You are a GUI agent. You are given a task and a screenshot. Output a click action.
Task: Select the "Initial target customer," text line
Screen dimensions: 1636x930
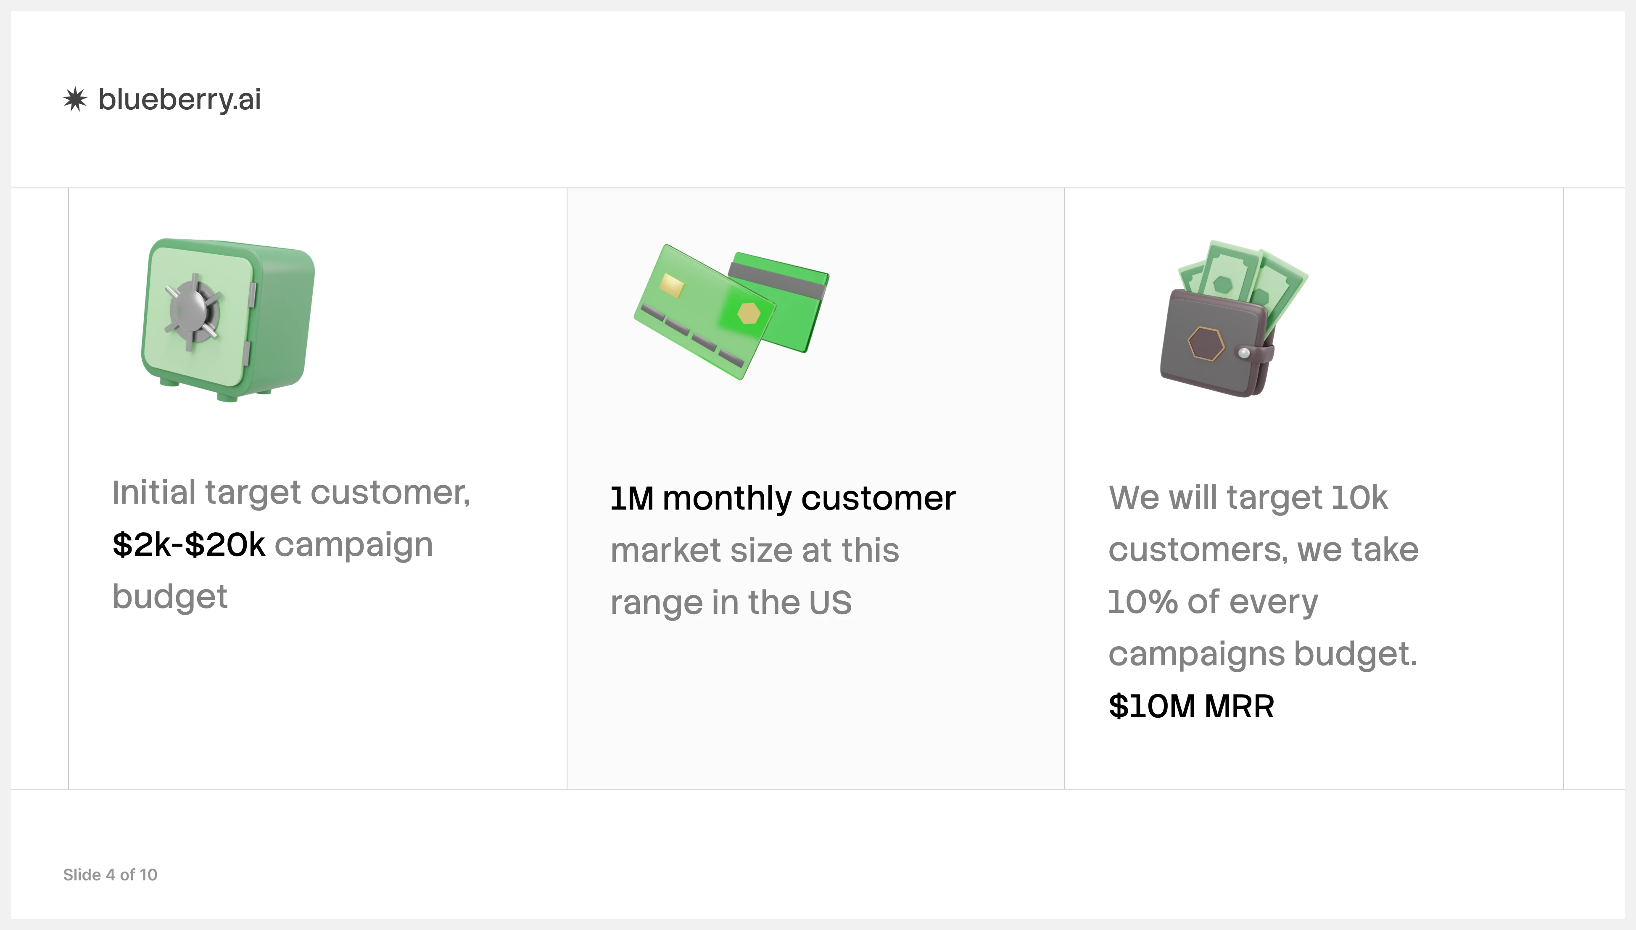291,492
